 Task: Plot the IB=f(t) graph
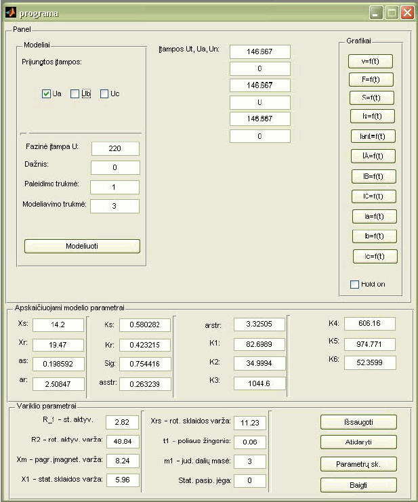[x=373, y=176]
